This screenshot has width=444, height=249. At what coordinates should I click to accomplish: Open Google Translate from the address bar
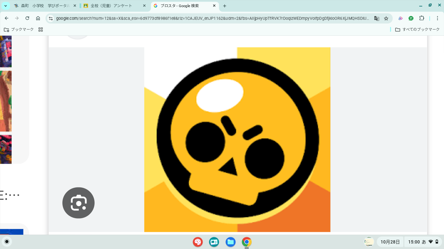[376, 18]
